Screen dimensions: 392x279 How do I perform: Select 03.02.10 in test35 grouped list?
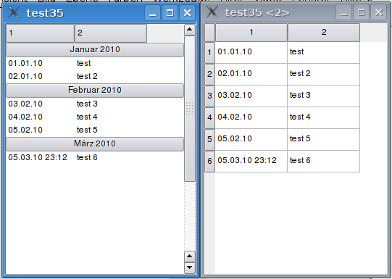point(25,104)
